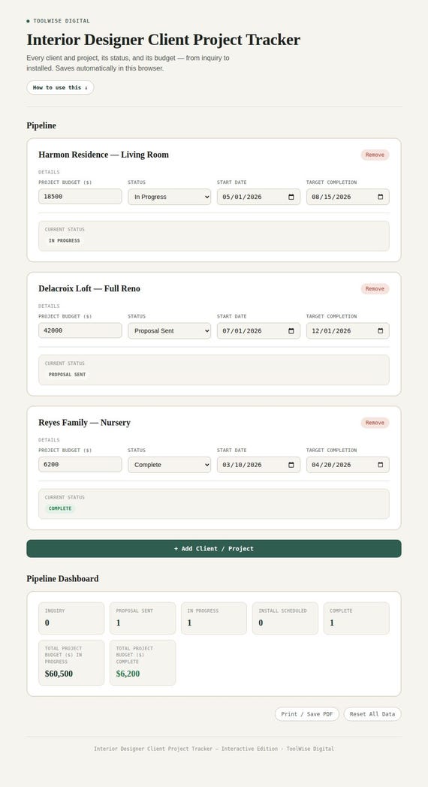
Task: Edit Delacroix Loft budget field 42000
Action: click(80, 330)
